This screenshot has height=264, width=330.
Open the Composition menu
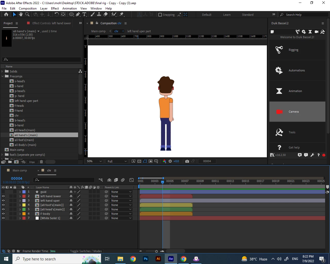[28, 8]
